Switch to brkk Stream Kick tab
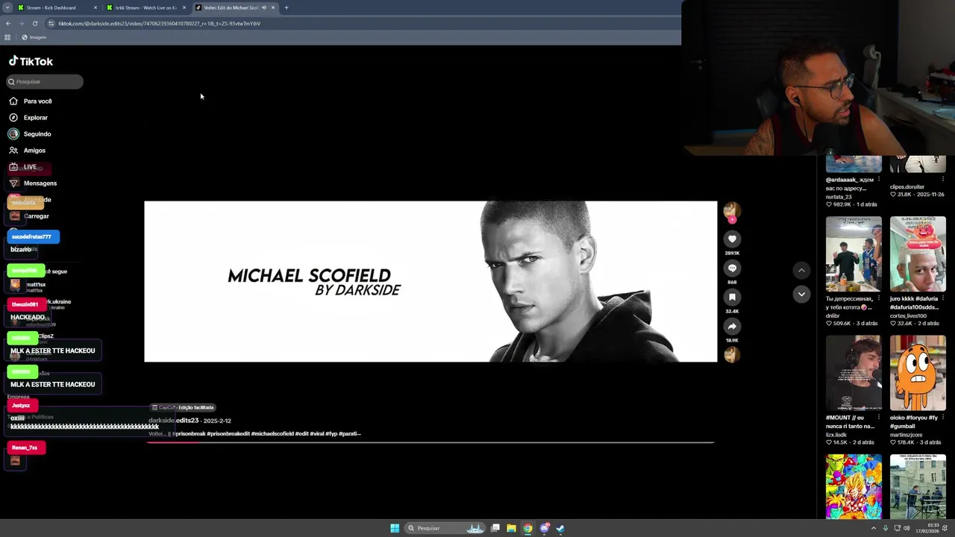The width and height of the screenshot is (955, 537). tap(145, 7)
